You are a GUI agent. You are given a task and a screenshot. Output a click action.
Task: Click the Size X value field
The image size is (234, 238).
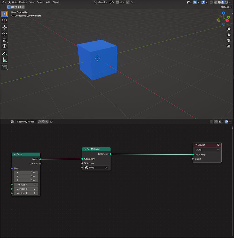pyautogui.click(x=26, y=172)
